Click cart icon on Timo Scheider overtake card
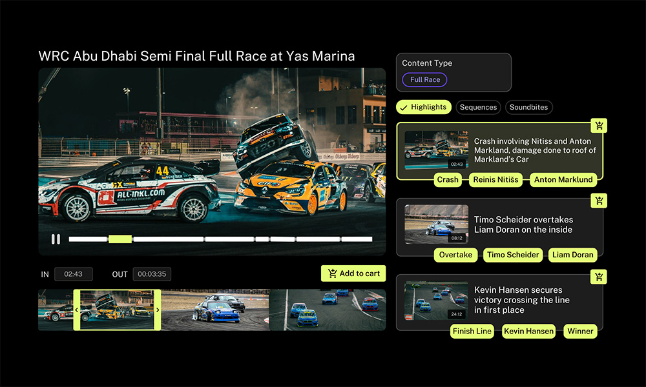 pyautogui.click(x=599, y=201)
